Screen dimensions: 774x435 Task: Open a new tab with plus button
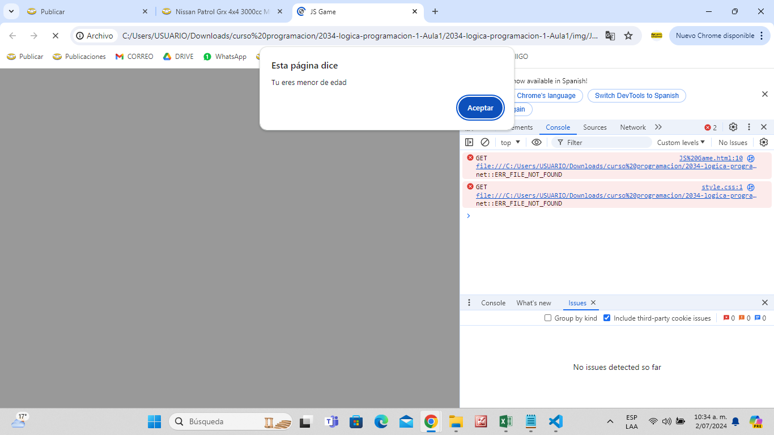point(435,11)
